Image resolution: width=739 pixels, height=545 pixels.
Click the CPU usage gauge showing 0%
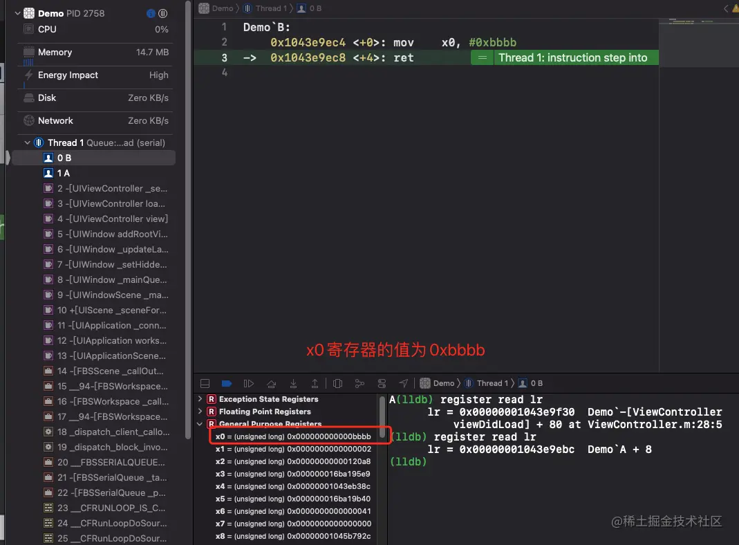point(95,29)
